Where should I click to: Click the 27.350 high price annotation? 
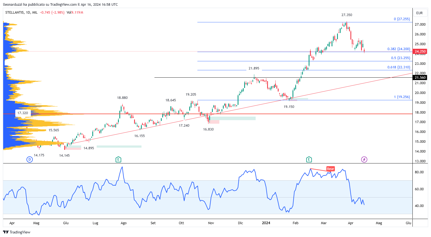pyautogui.click(x=347, y=15)
